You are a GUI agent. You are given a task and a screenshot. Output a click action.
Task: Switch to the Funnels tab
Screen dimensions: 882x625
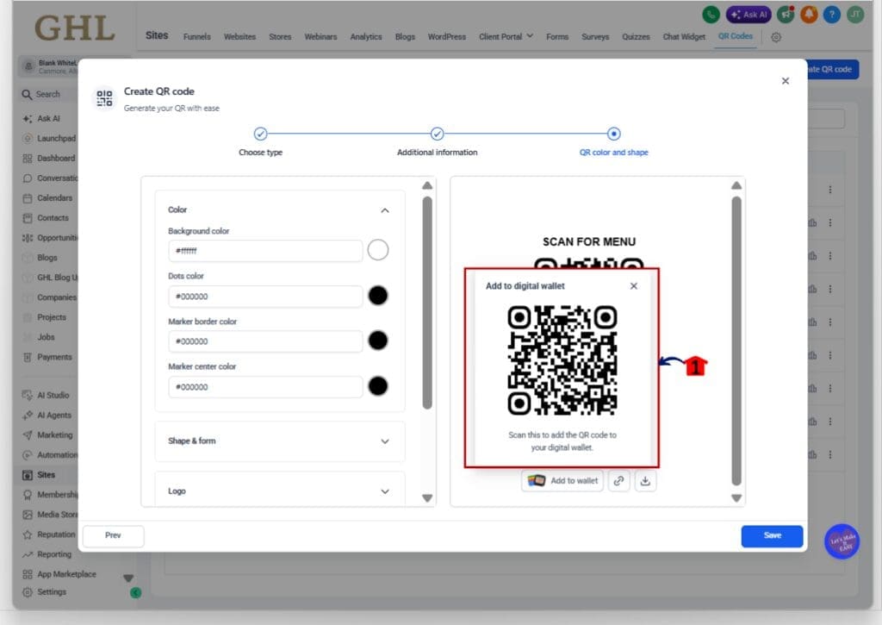(x=197, y=36)
